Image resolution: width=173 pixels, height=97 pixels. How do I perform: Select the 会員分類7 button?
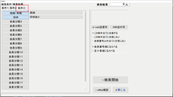coord(16,39)
